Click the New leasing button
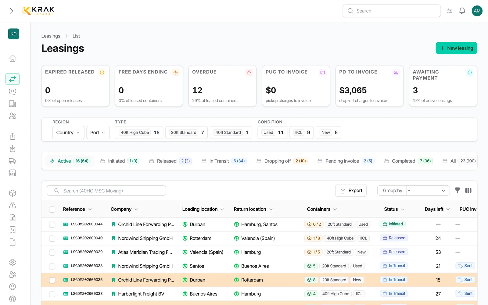The height and width of the screenshot is (305, 488). (x=456, y=48)
